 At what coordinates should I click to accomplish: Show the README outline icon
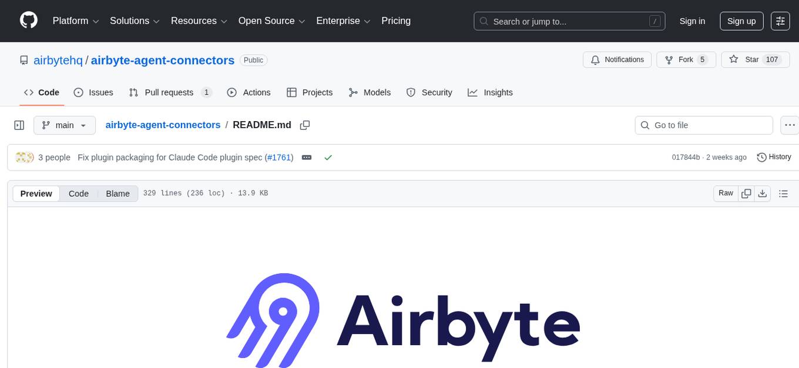click(784, 193)
